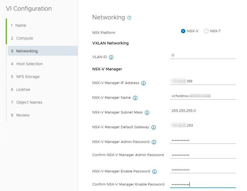Choose the NSX-T platform option

click(206, 31)
